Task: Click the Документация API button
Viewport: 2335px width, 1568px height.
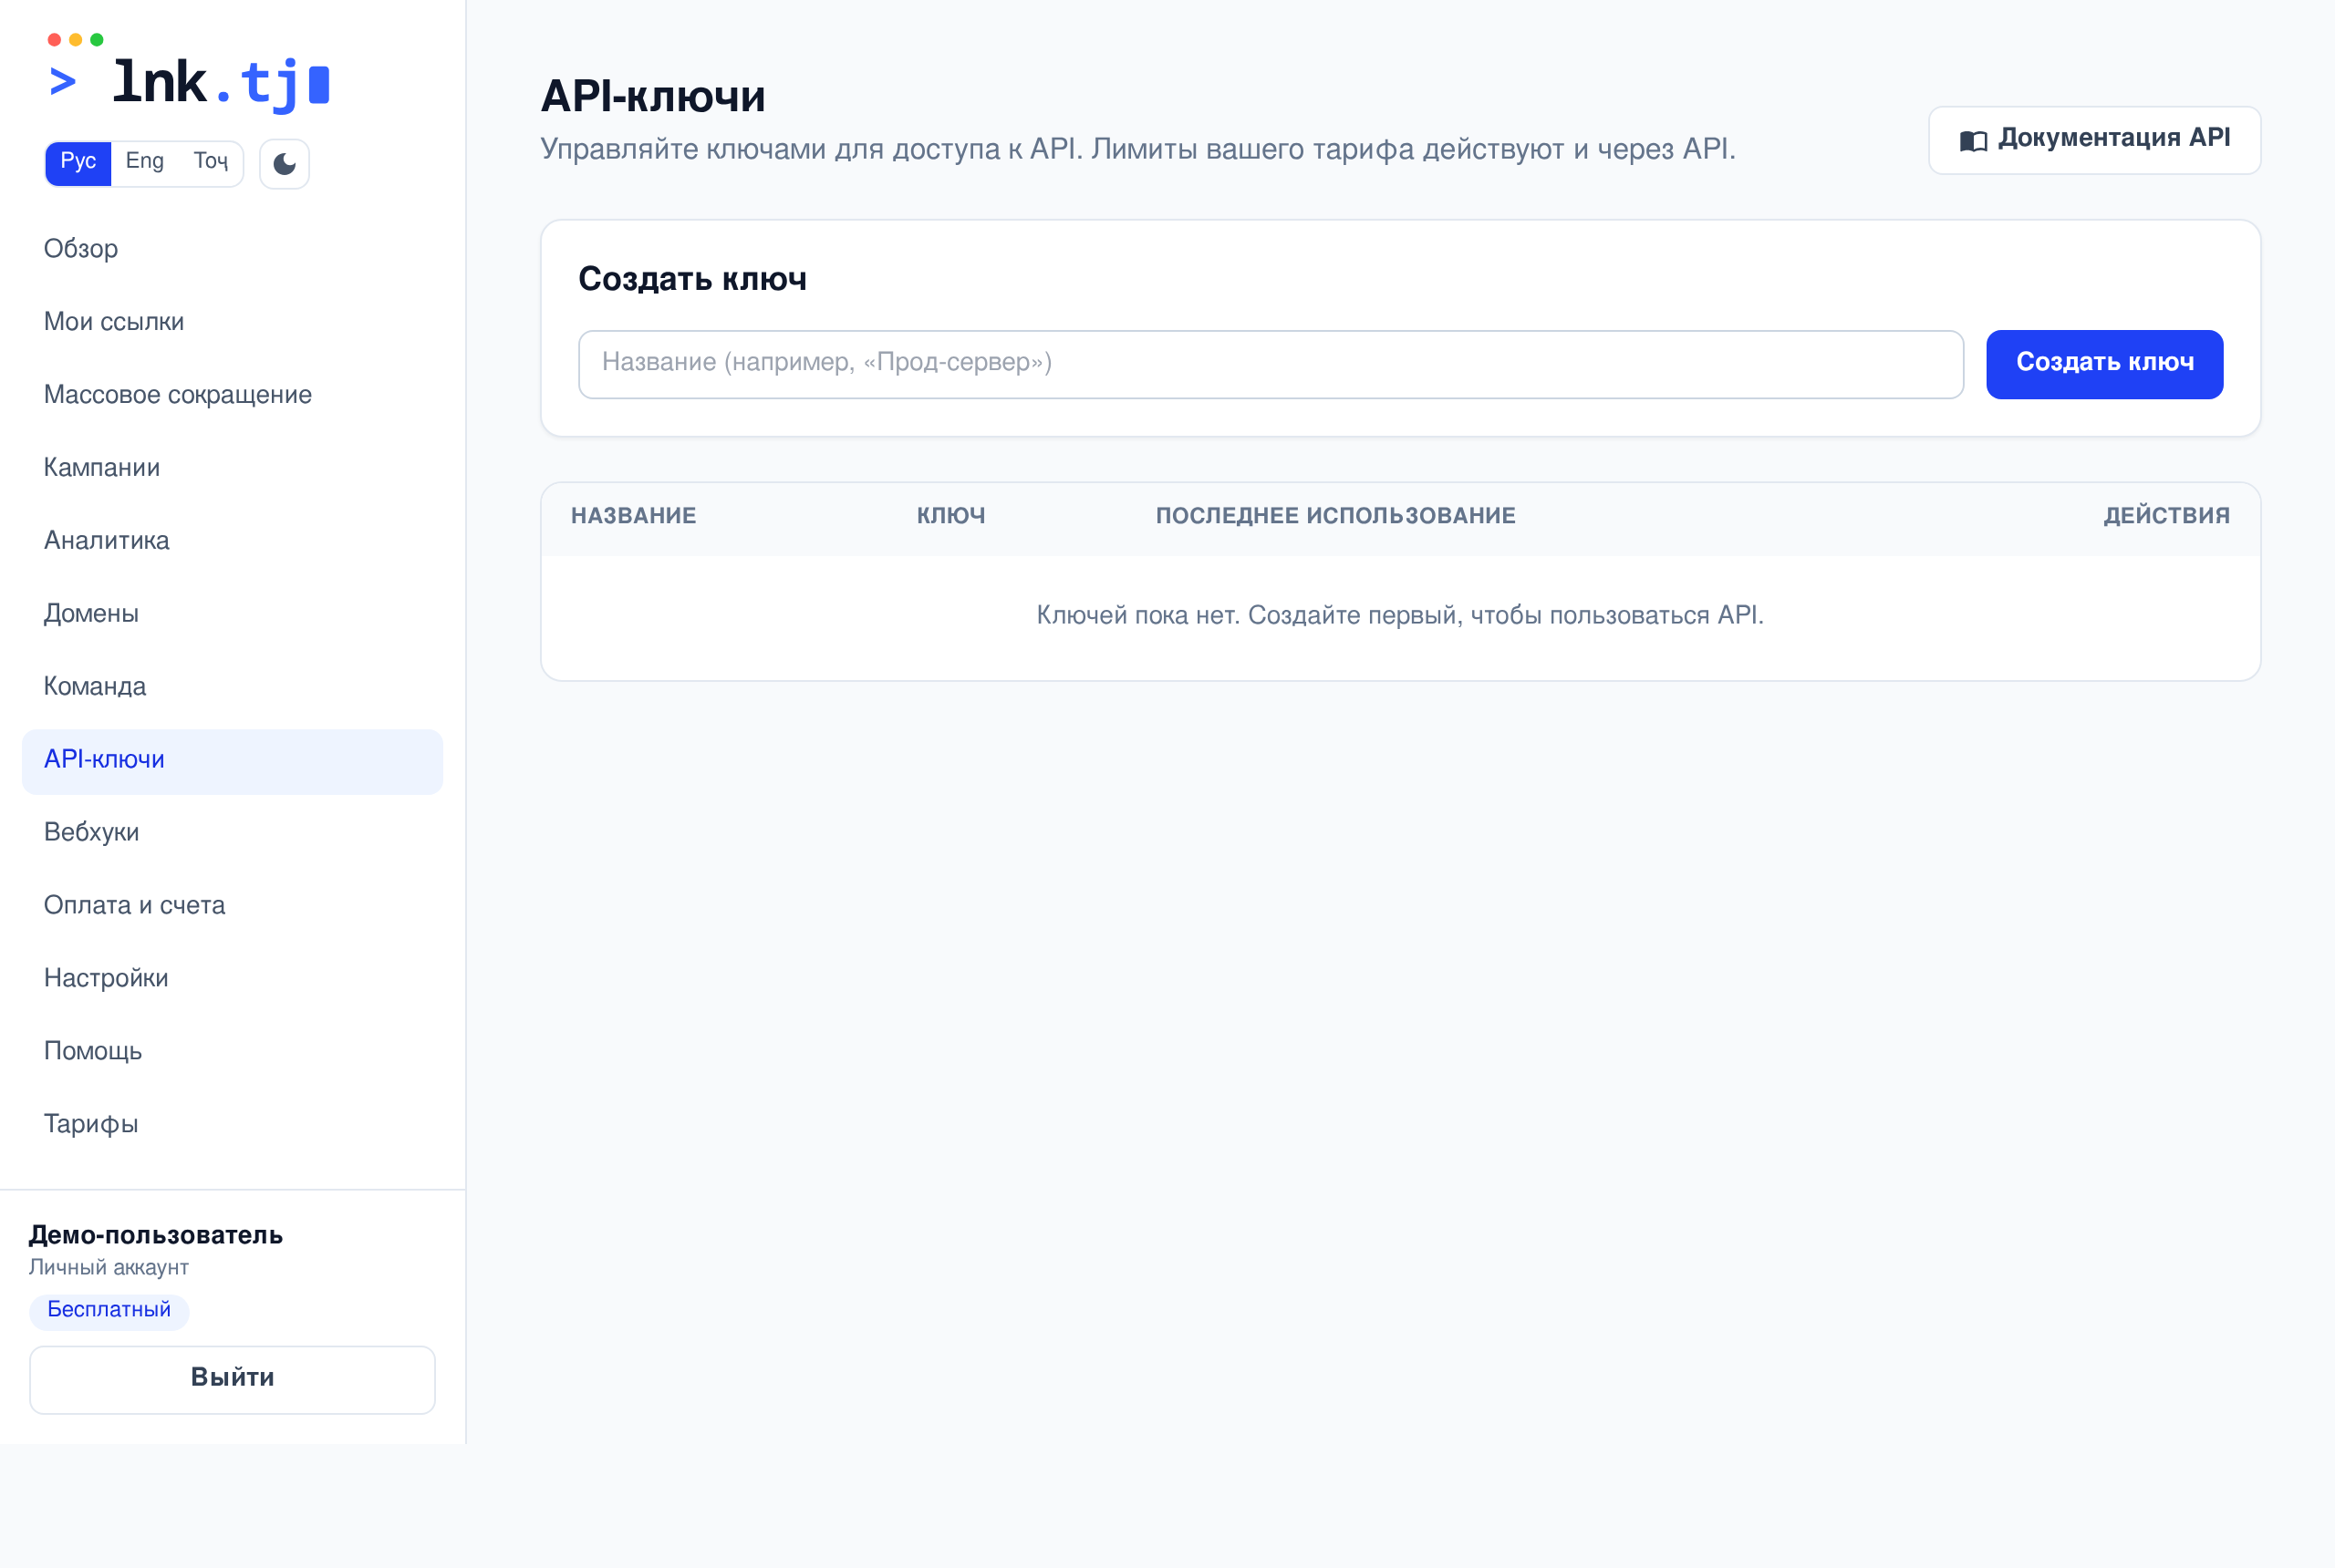Action: [x=2094, y=140]
